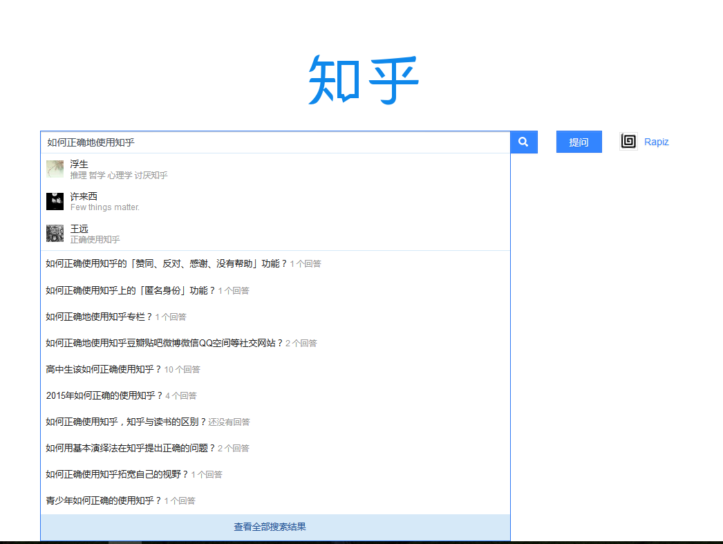Open question 青少年如何正确的使用知乎

[275, 500]
